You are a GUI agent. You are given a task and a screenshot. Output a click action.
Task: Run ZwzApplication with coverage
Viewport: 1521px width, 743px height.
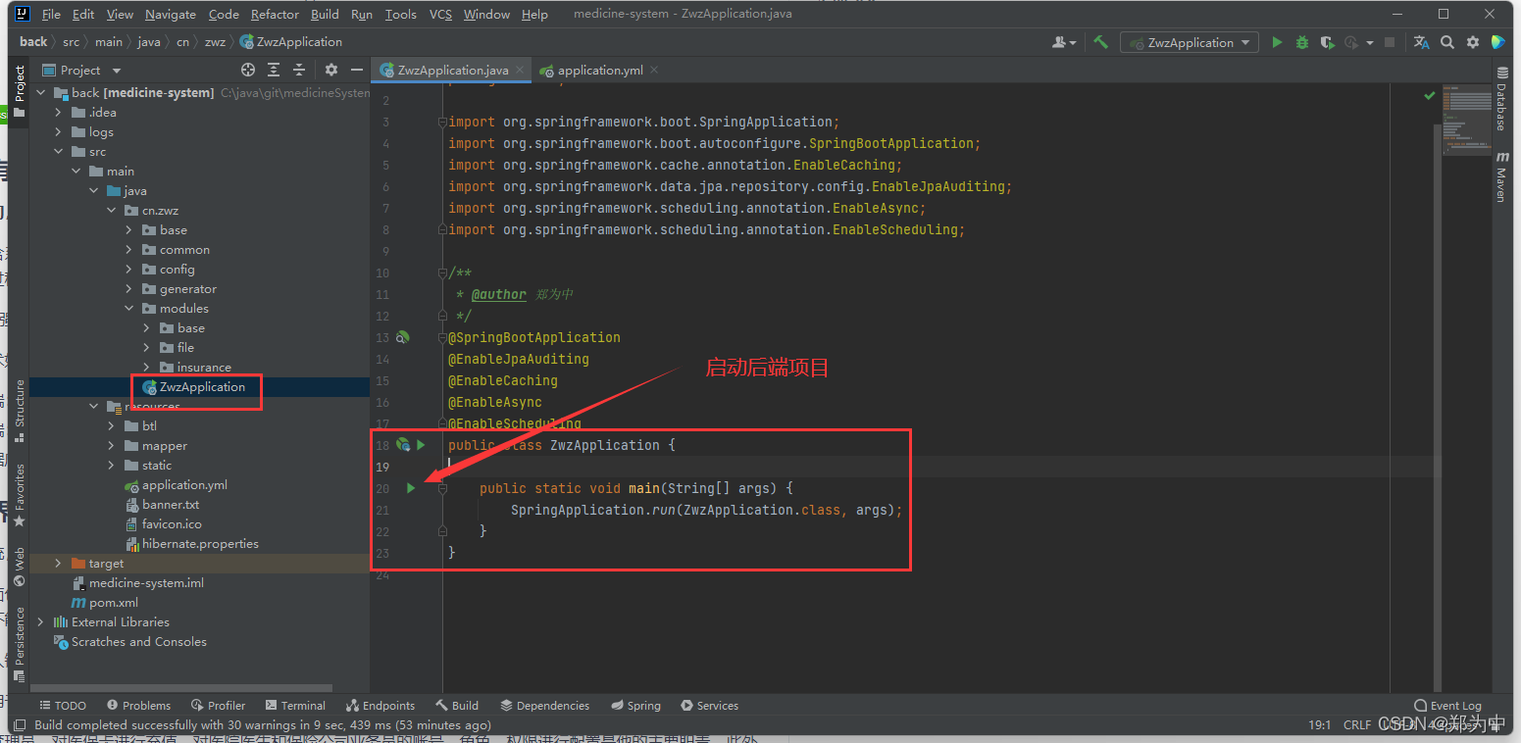[x=1328, y=42]
